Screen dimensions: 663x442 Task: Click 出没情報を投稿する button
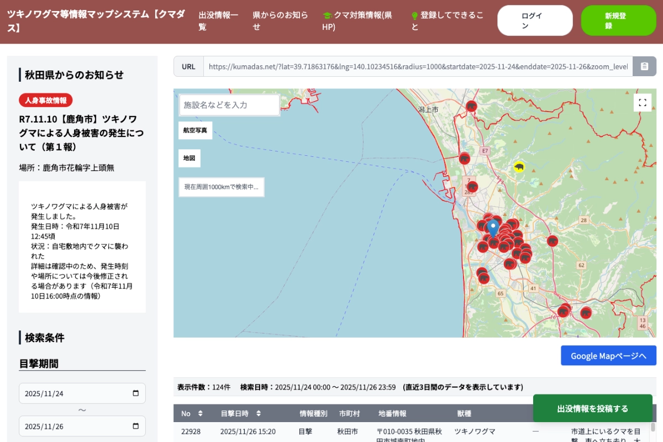[x=592, y=408]
